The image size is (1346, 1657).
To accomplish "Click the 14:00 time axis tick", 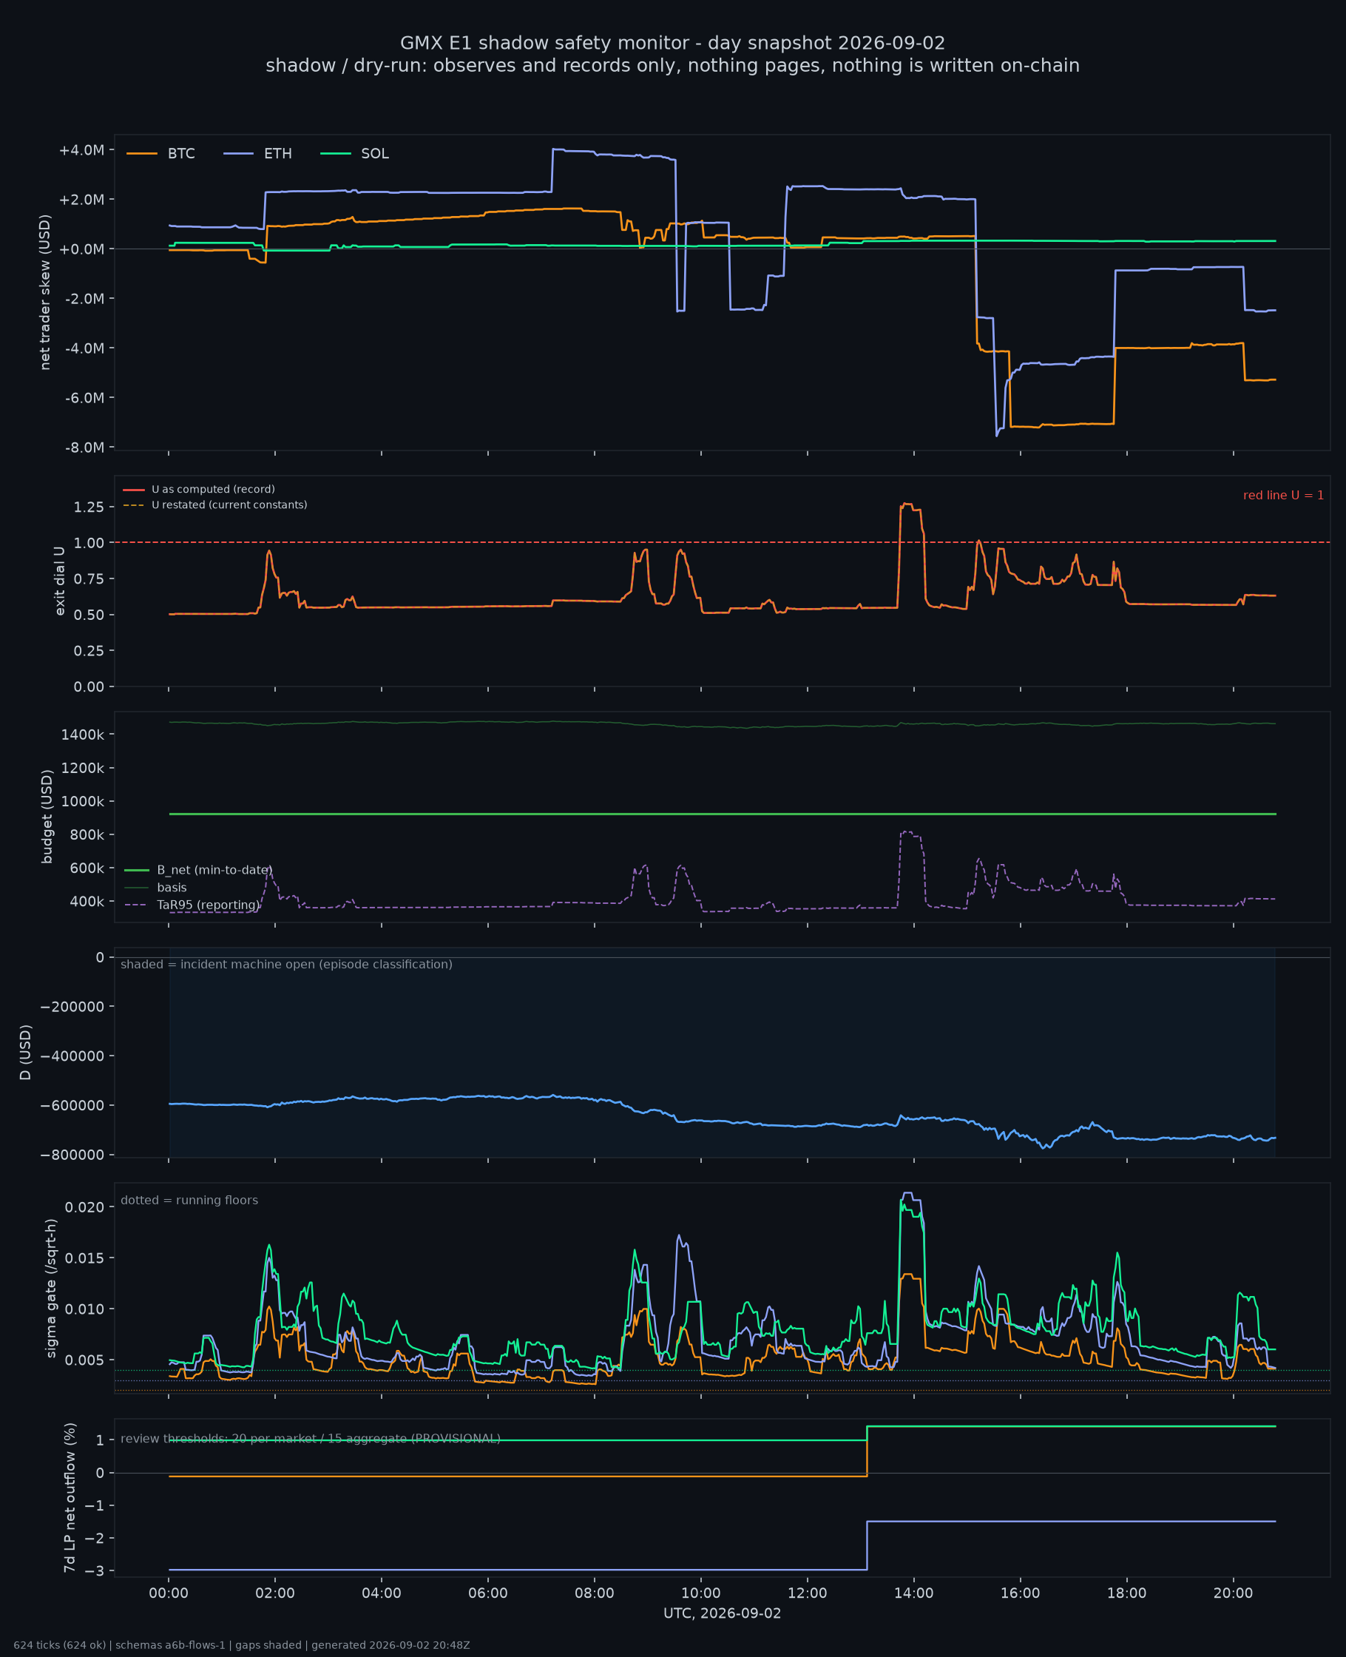I will [x=913, y=1593].
